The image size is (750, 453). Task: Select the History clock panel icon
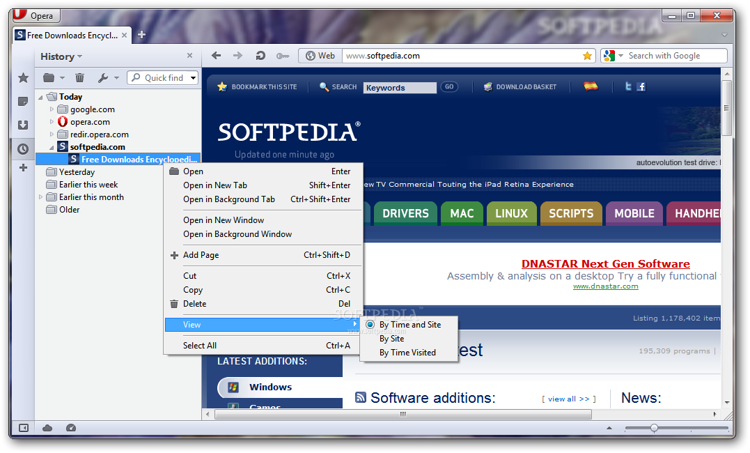[x=23, y=149]
